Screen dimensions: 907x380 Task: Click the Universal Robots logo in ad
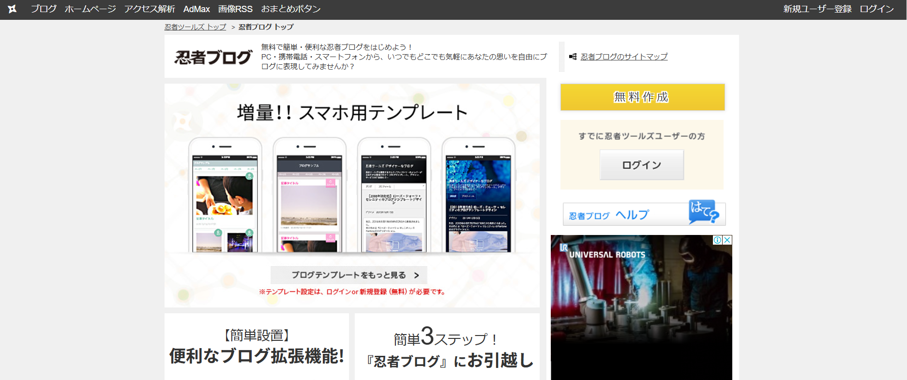(x=603, y=251)
